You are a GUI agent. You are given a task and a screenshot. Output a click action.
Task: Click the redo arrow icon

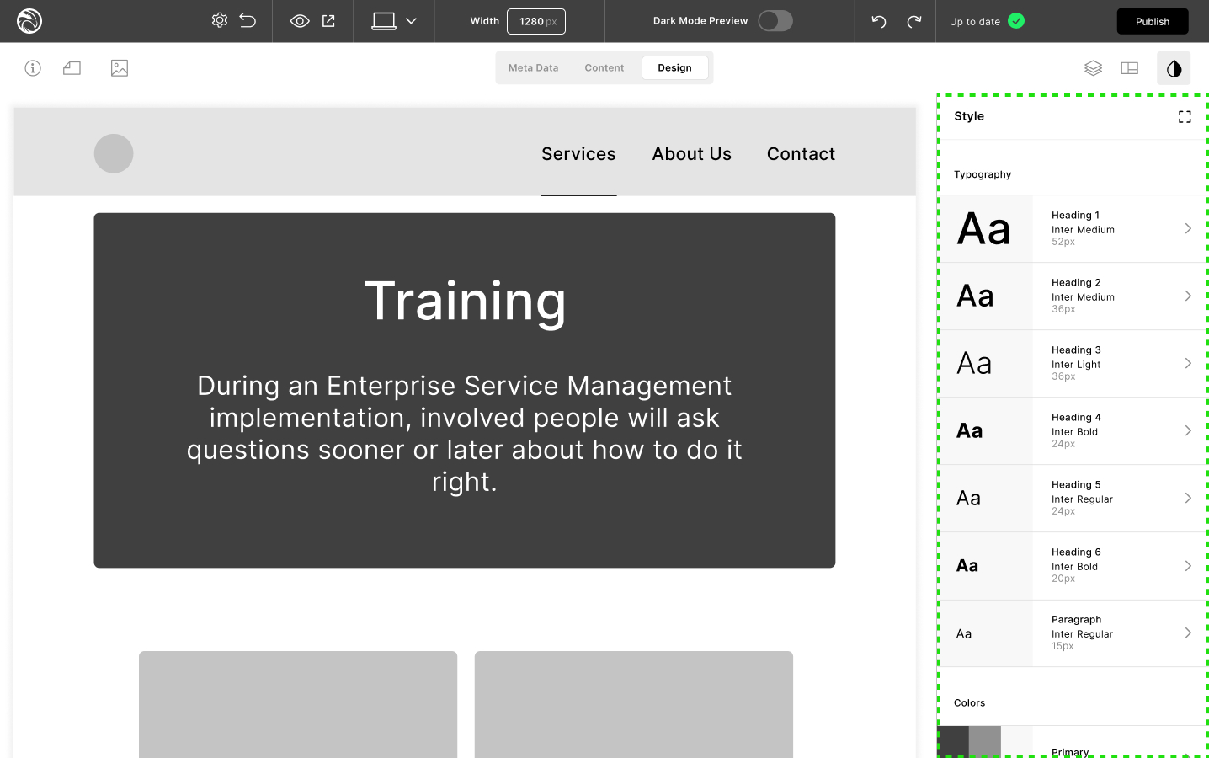tap(913, 21)
